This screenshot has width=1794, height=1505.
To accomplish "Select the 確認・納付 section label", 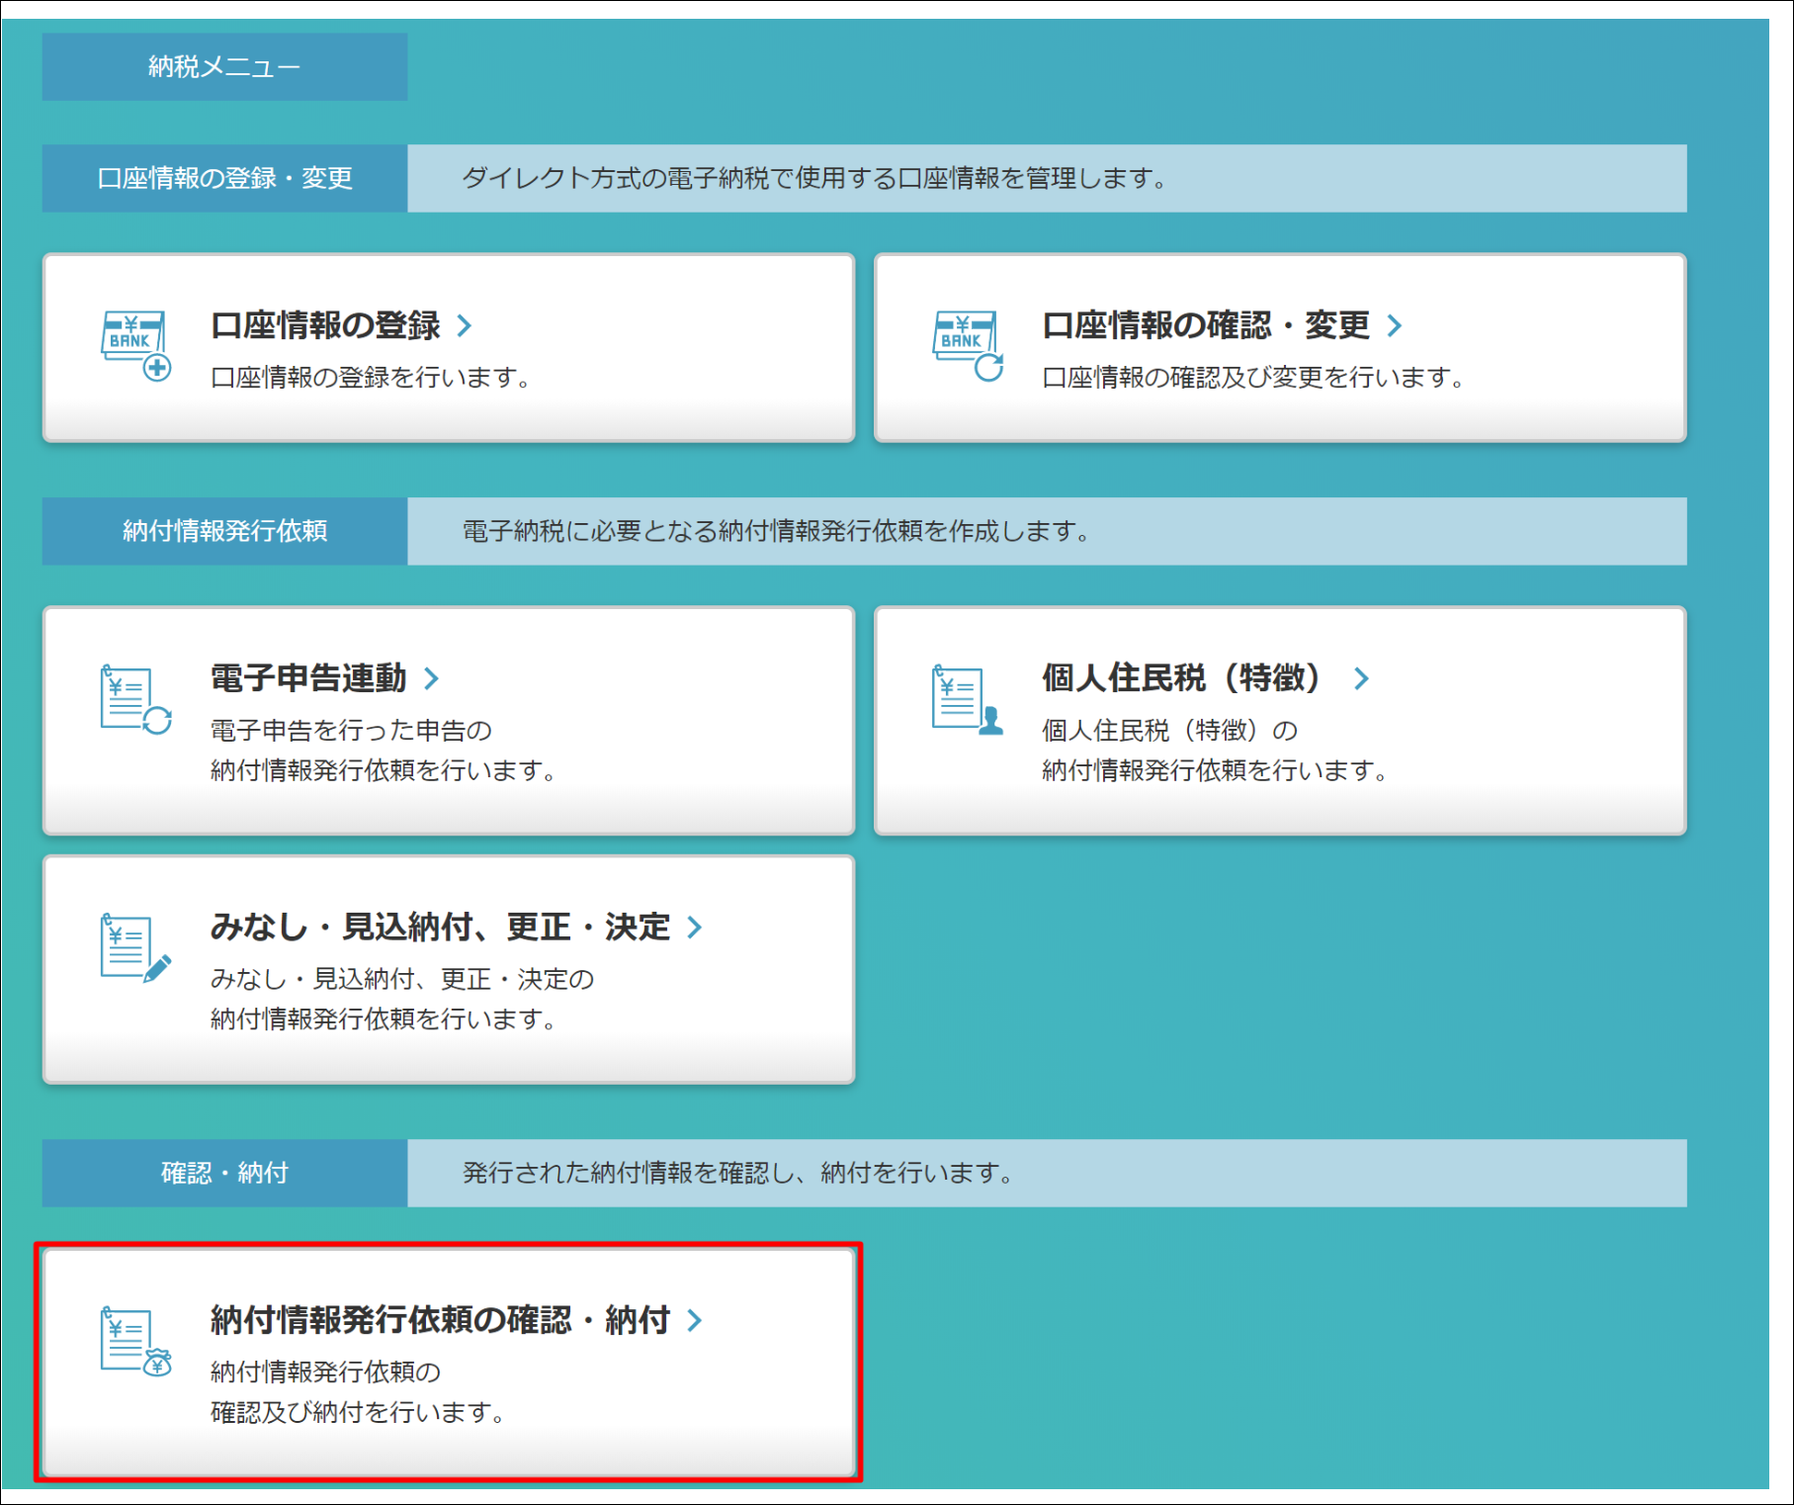I will pyautogui.click(x=224, y=1173).
